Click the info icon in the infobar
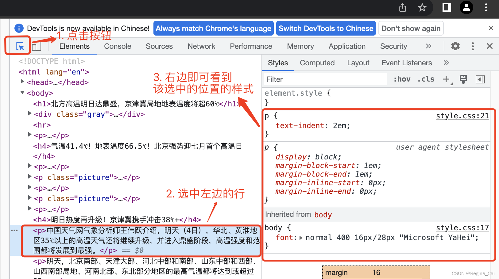 click(19, 29)
